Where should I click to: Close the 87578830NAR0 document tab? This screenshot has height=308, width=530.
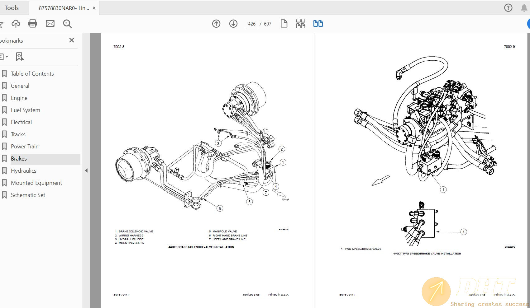pyautogui.click(x=94, y=8)
